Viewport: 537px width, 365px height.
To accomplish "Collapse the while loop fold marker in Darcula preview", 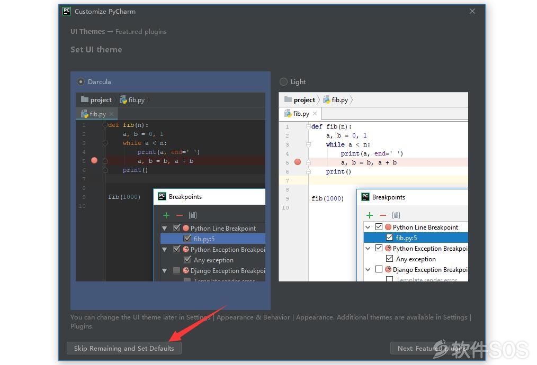I will 105,143.
